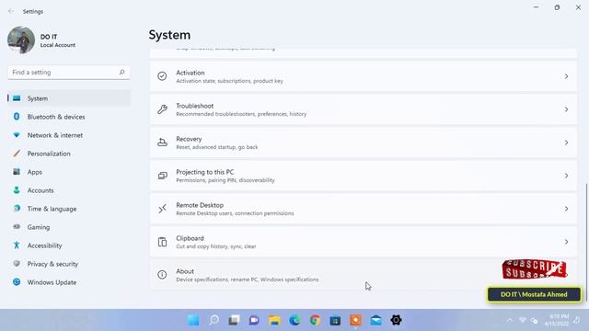
Task: Open Microsoft Store from the taskbar
Action: coord(335,320)
